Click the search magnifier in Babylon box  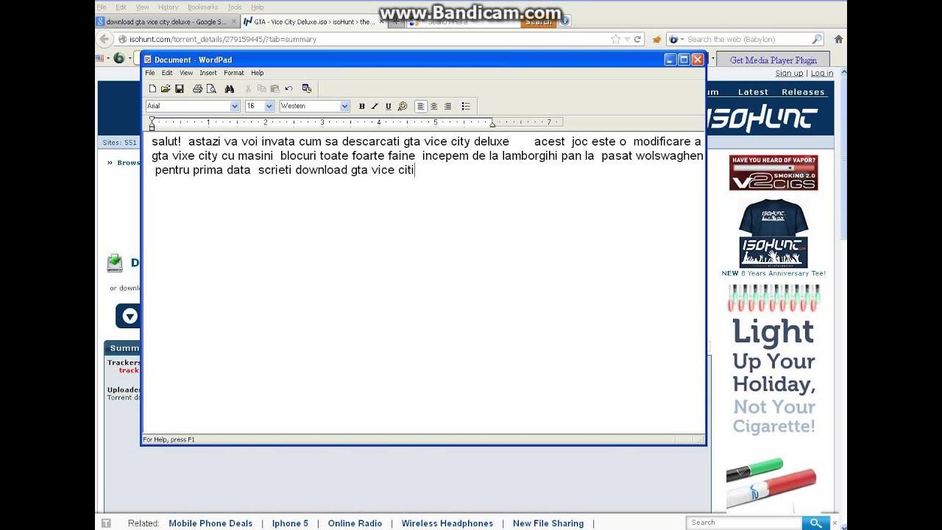click(x=817, y=39)
